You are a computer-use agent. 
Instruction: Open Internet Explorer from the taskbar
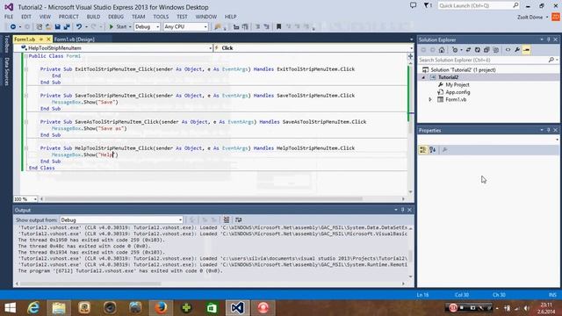pyautogui.click(x=33, y=308)
